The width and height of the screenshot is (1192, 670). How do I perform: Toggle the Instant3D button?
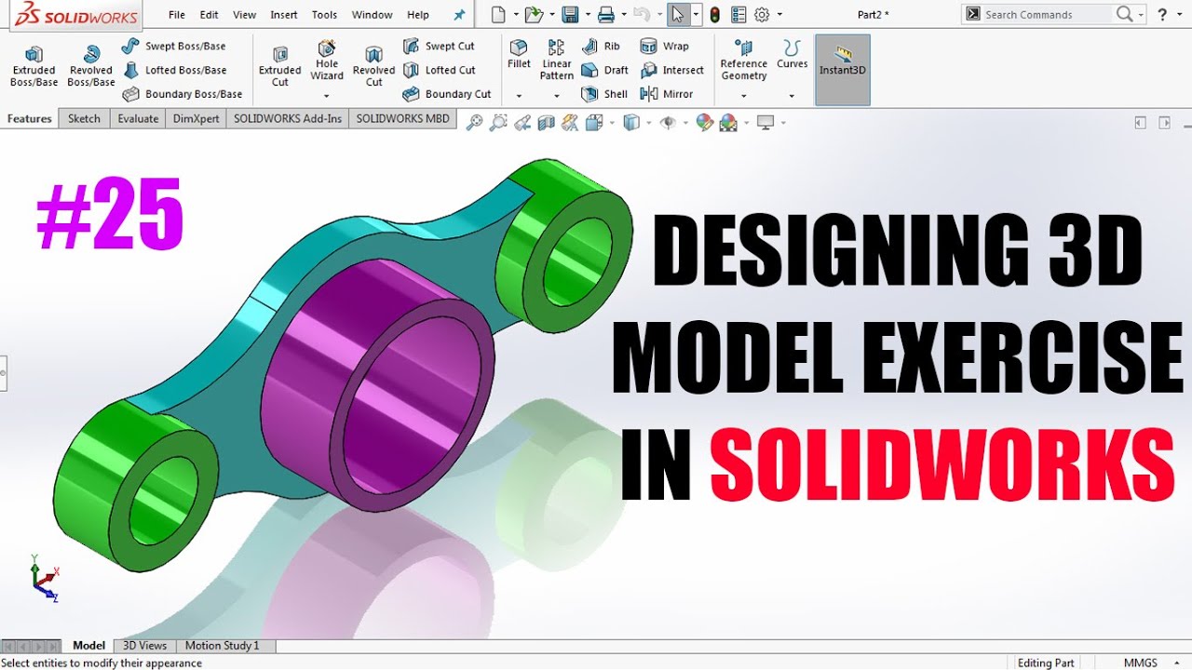pyautogui.click(x=843, y=70)
